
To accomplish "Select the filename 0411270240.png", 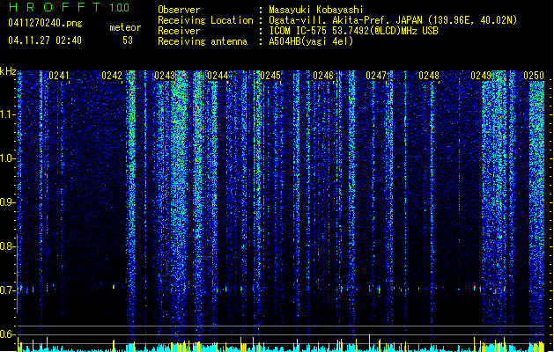I will 45,23.
